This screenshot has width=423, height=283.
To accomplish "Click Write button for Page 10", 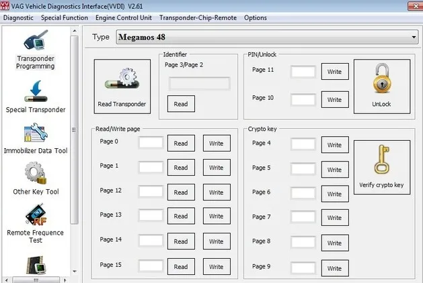I will (x=335, y=99).
